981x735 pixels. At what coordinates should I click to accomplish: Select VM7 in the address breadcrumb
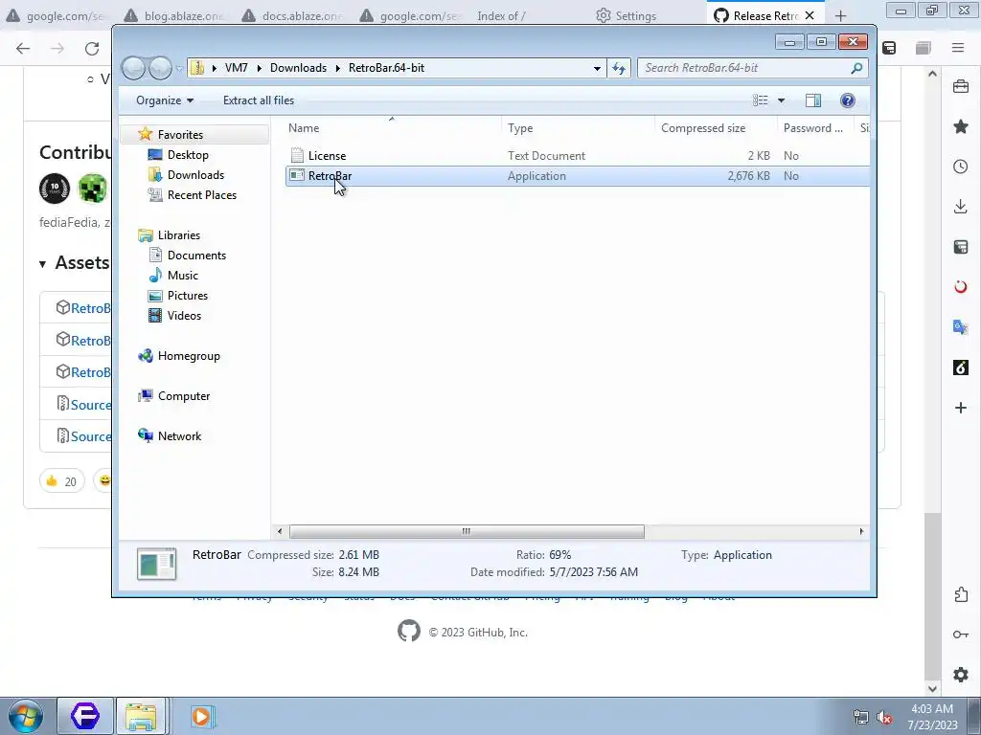pos(236,68)
